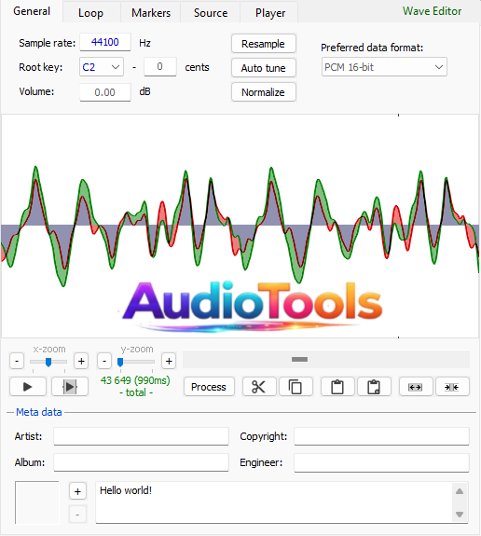
Task: Decrease y-zoom with the minus button
Action: pyautogui.click(x=104, y=361)
